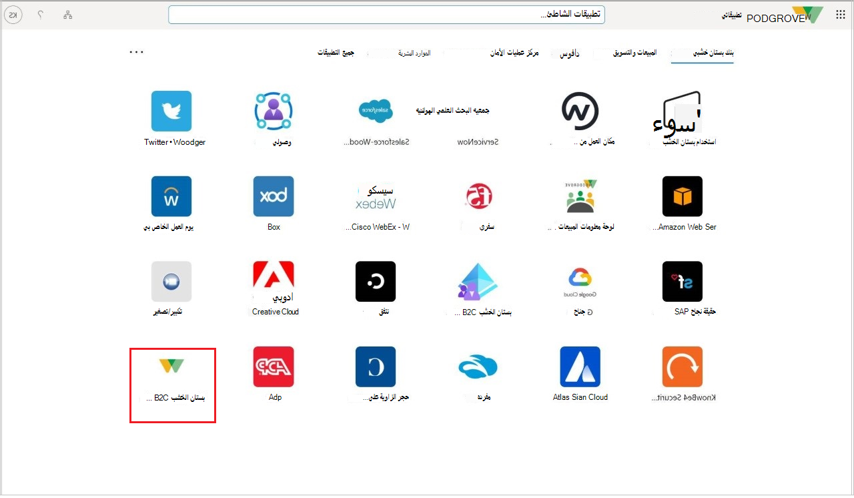Viewport: 854px width, 498px height.
Task: Select the بنك بستان خشبي tab
Action: point(713,53)
